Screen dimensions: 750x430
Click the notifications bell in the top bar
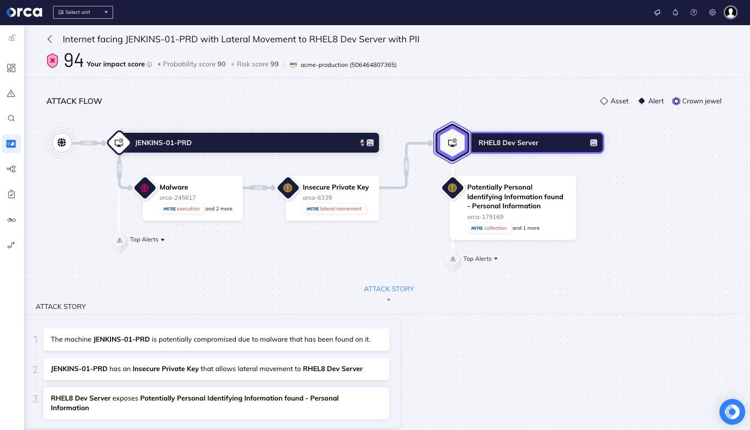(675, 12)
